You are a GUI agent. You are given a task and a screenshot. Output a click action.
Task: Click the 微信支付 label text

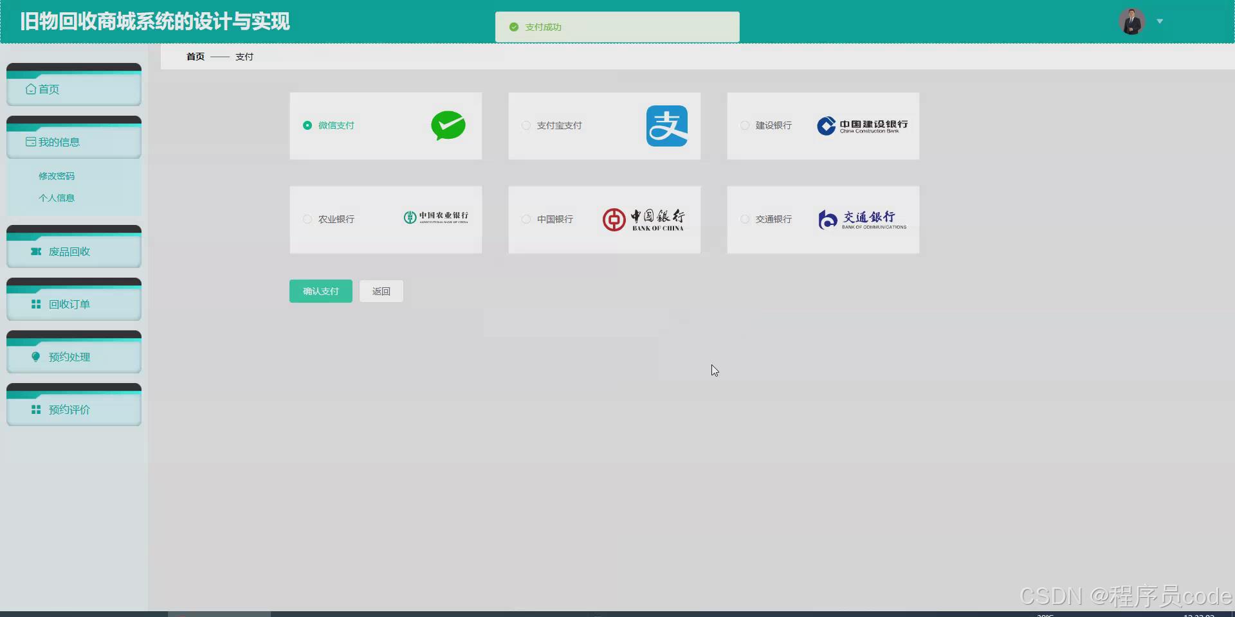coord(336,125)
